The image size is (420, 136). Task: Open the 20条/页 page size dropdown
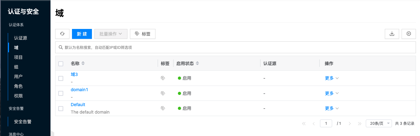coord(379,124)
